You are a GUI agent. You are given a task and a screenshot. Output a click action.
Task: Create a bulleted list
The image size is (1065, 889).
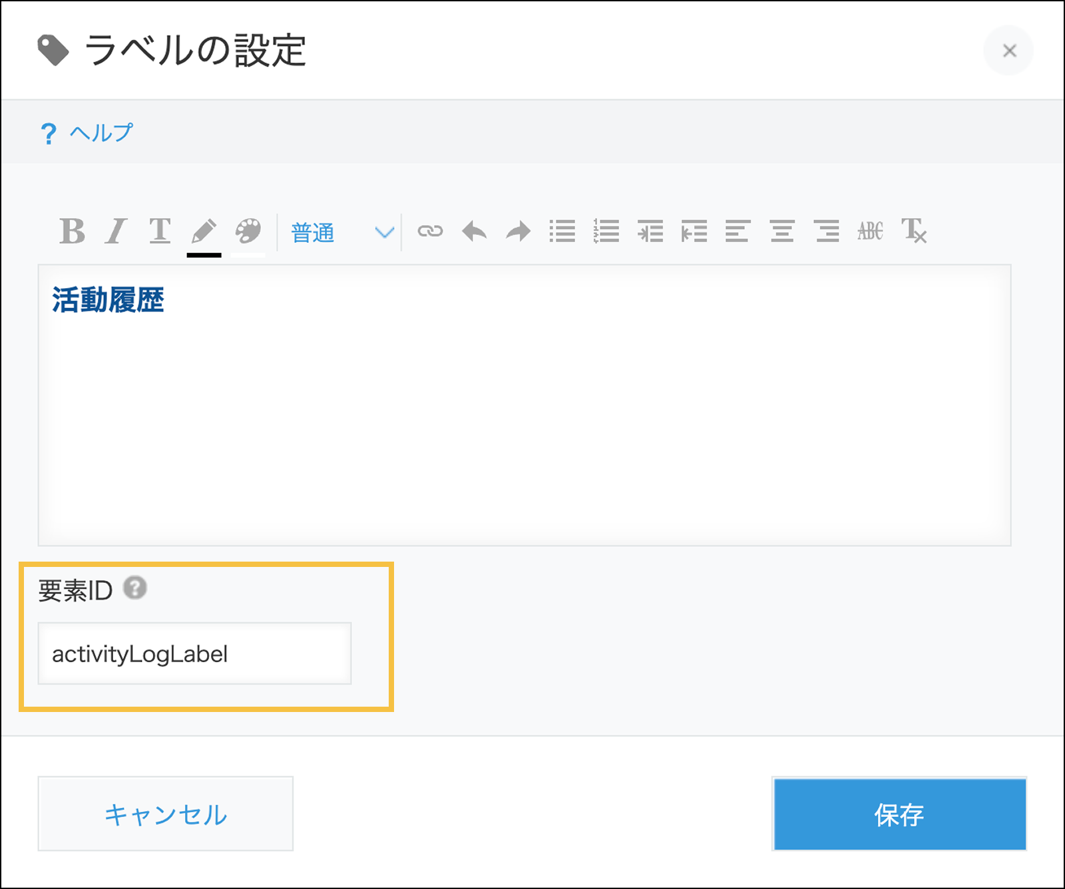coord(562,232)
